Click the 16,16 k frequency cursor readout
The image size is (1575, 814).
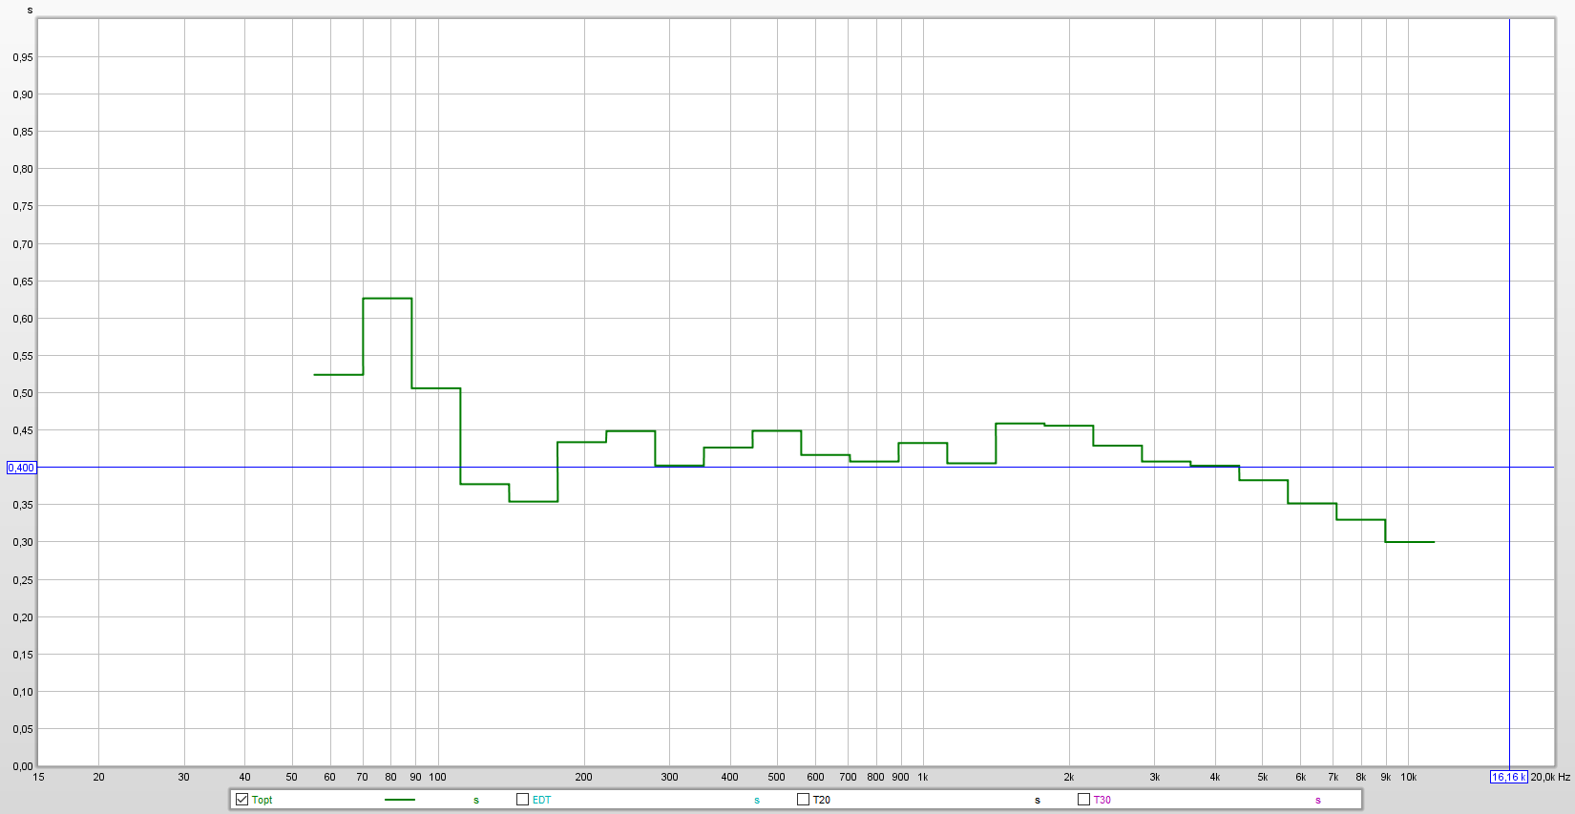[x=1508, y=777]
